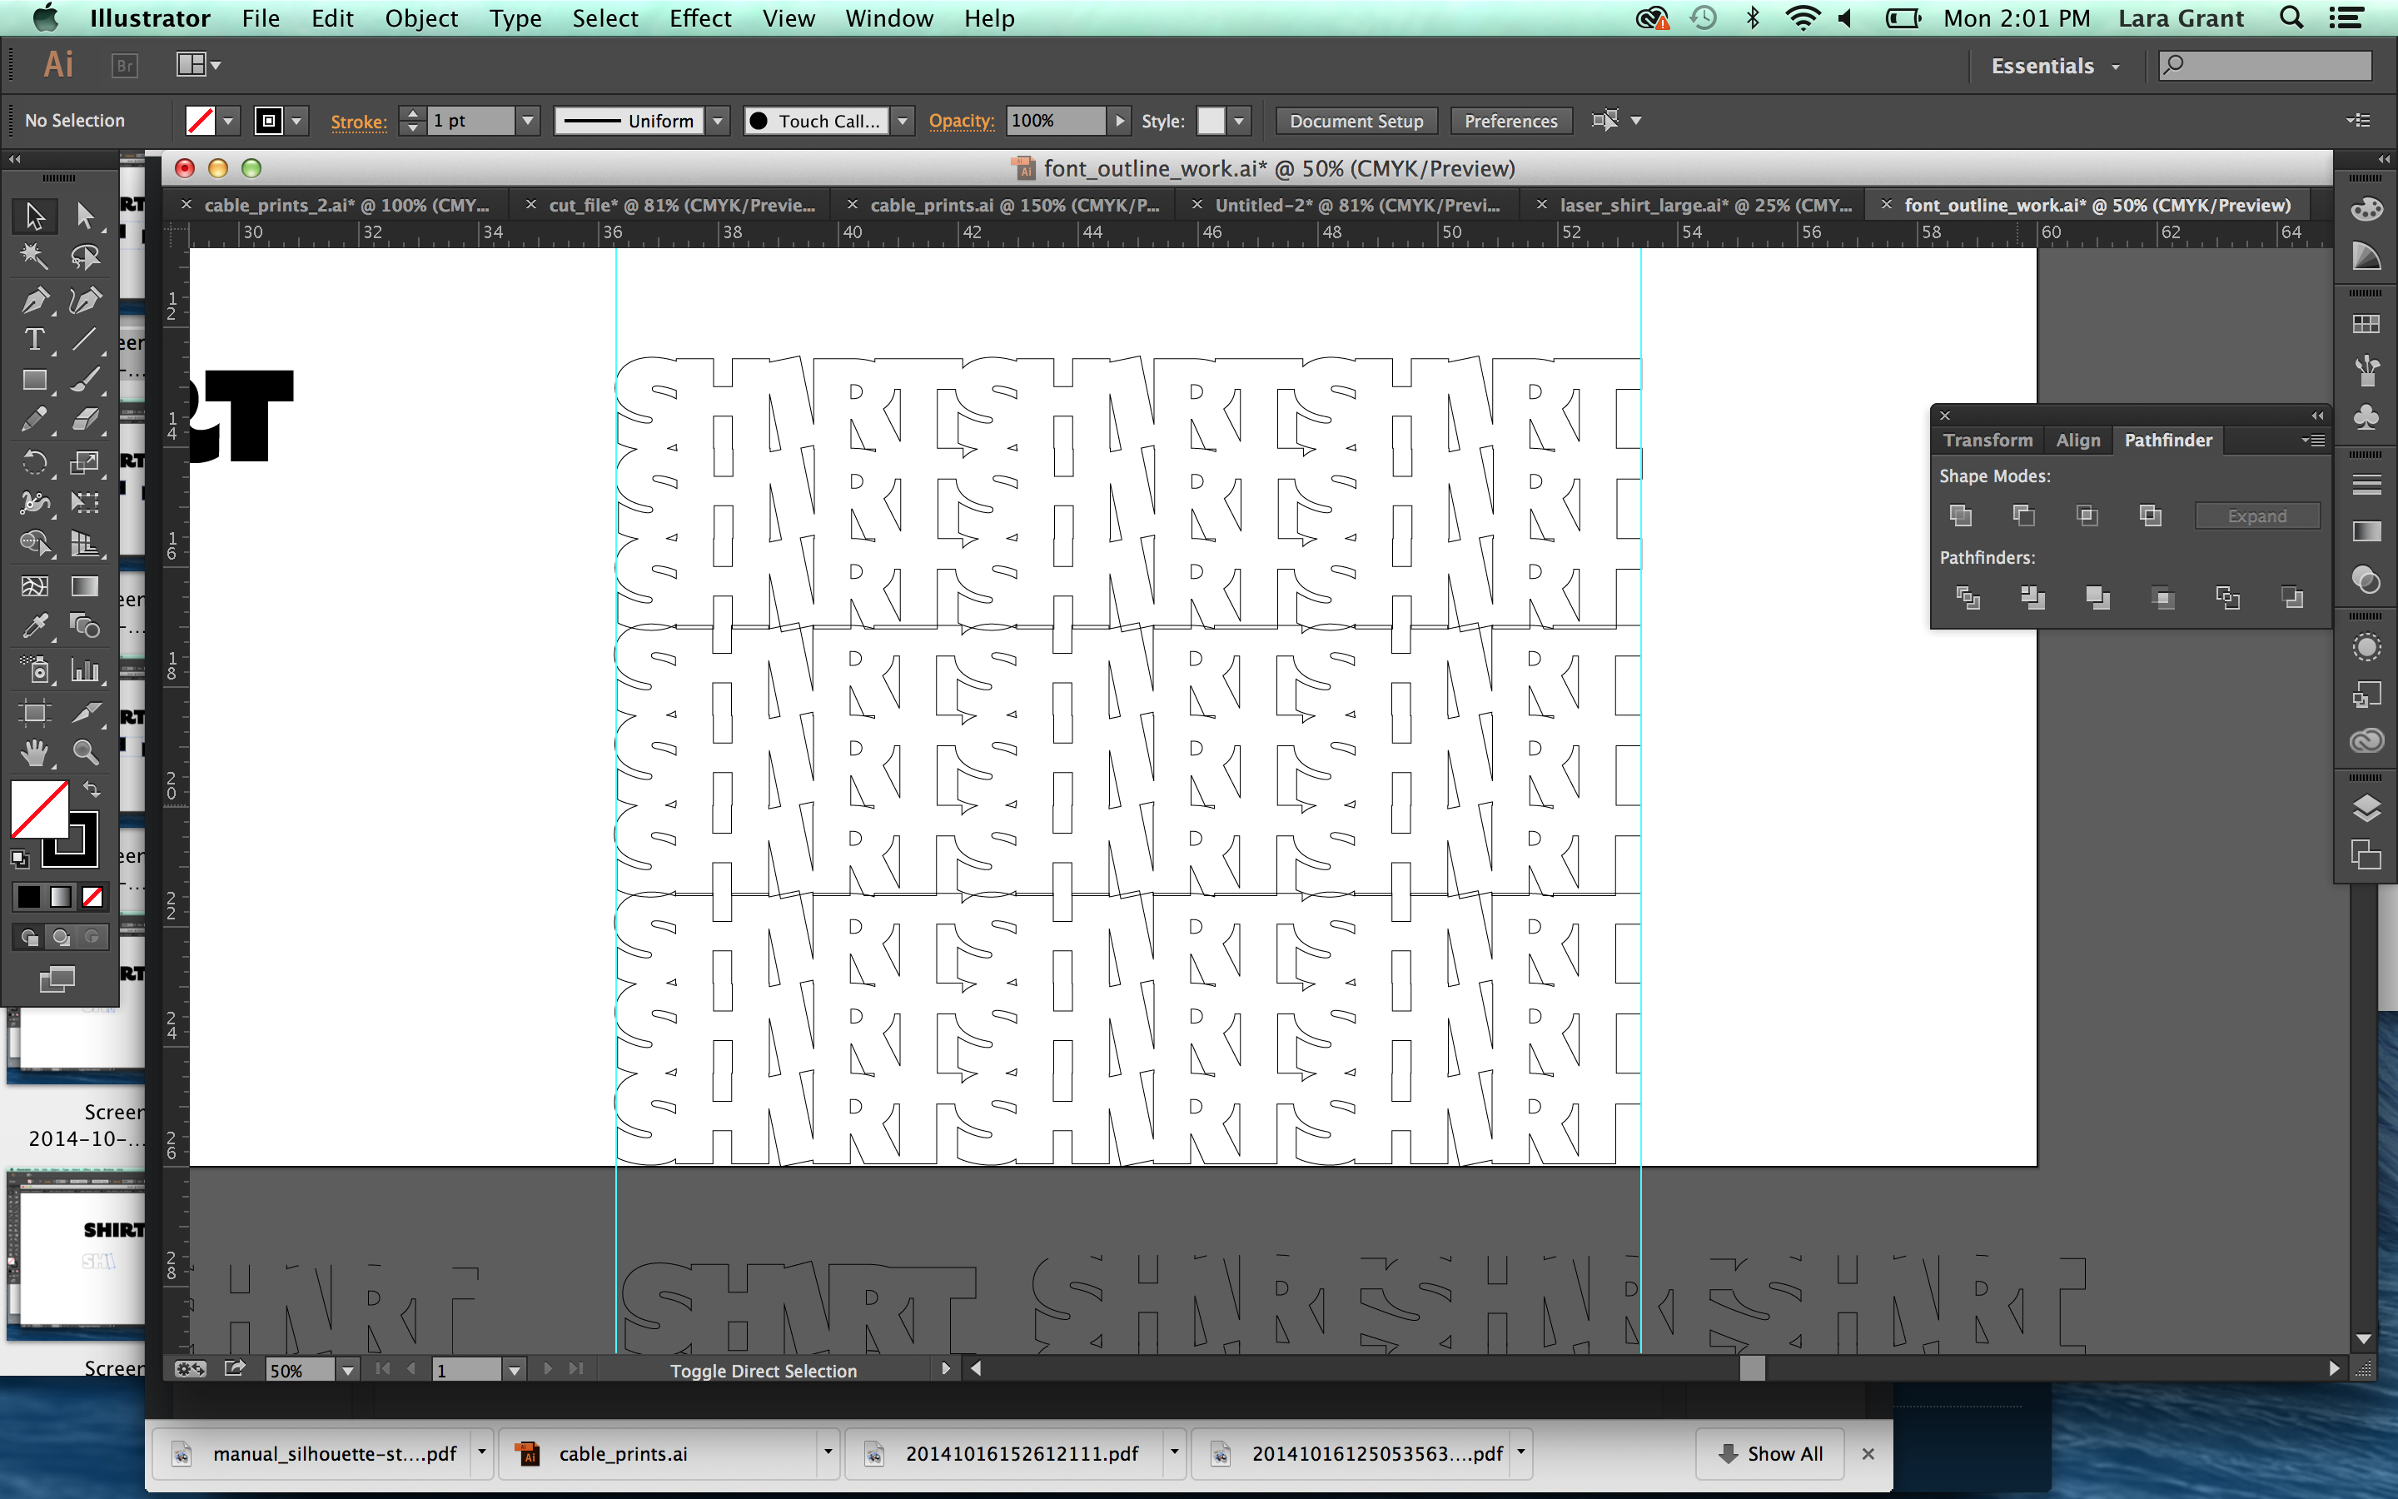Open cable_prints.ai download item
The width and height of the screenshot is (2398, 1499).
[x=669, y=1453]
